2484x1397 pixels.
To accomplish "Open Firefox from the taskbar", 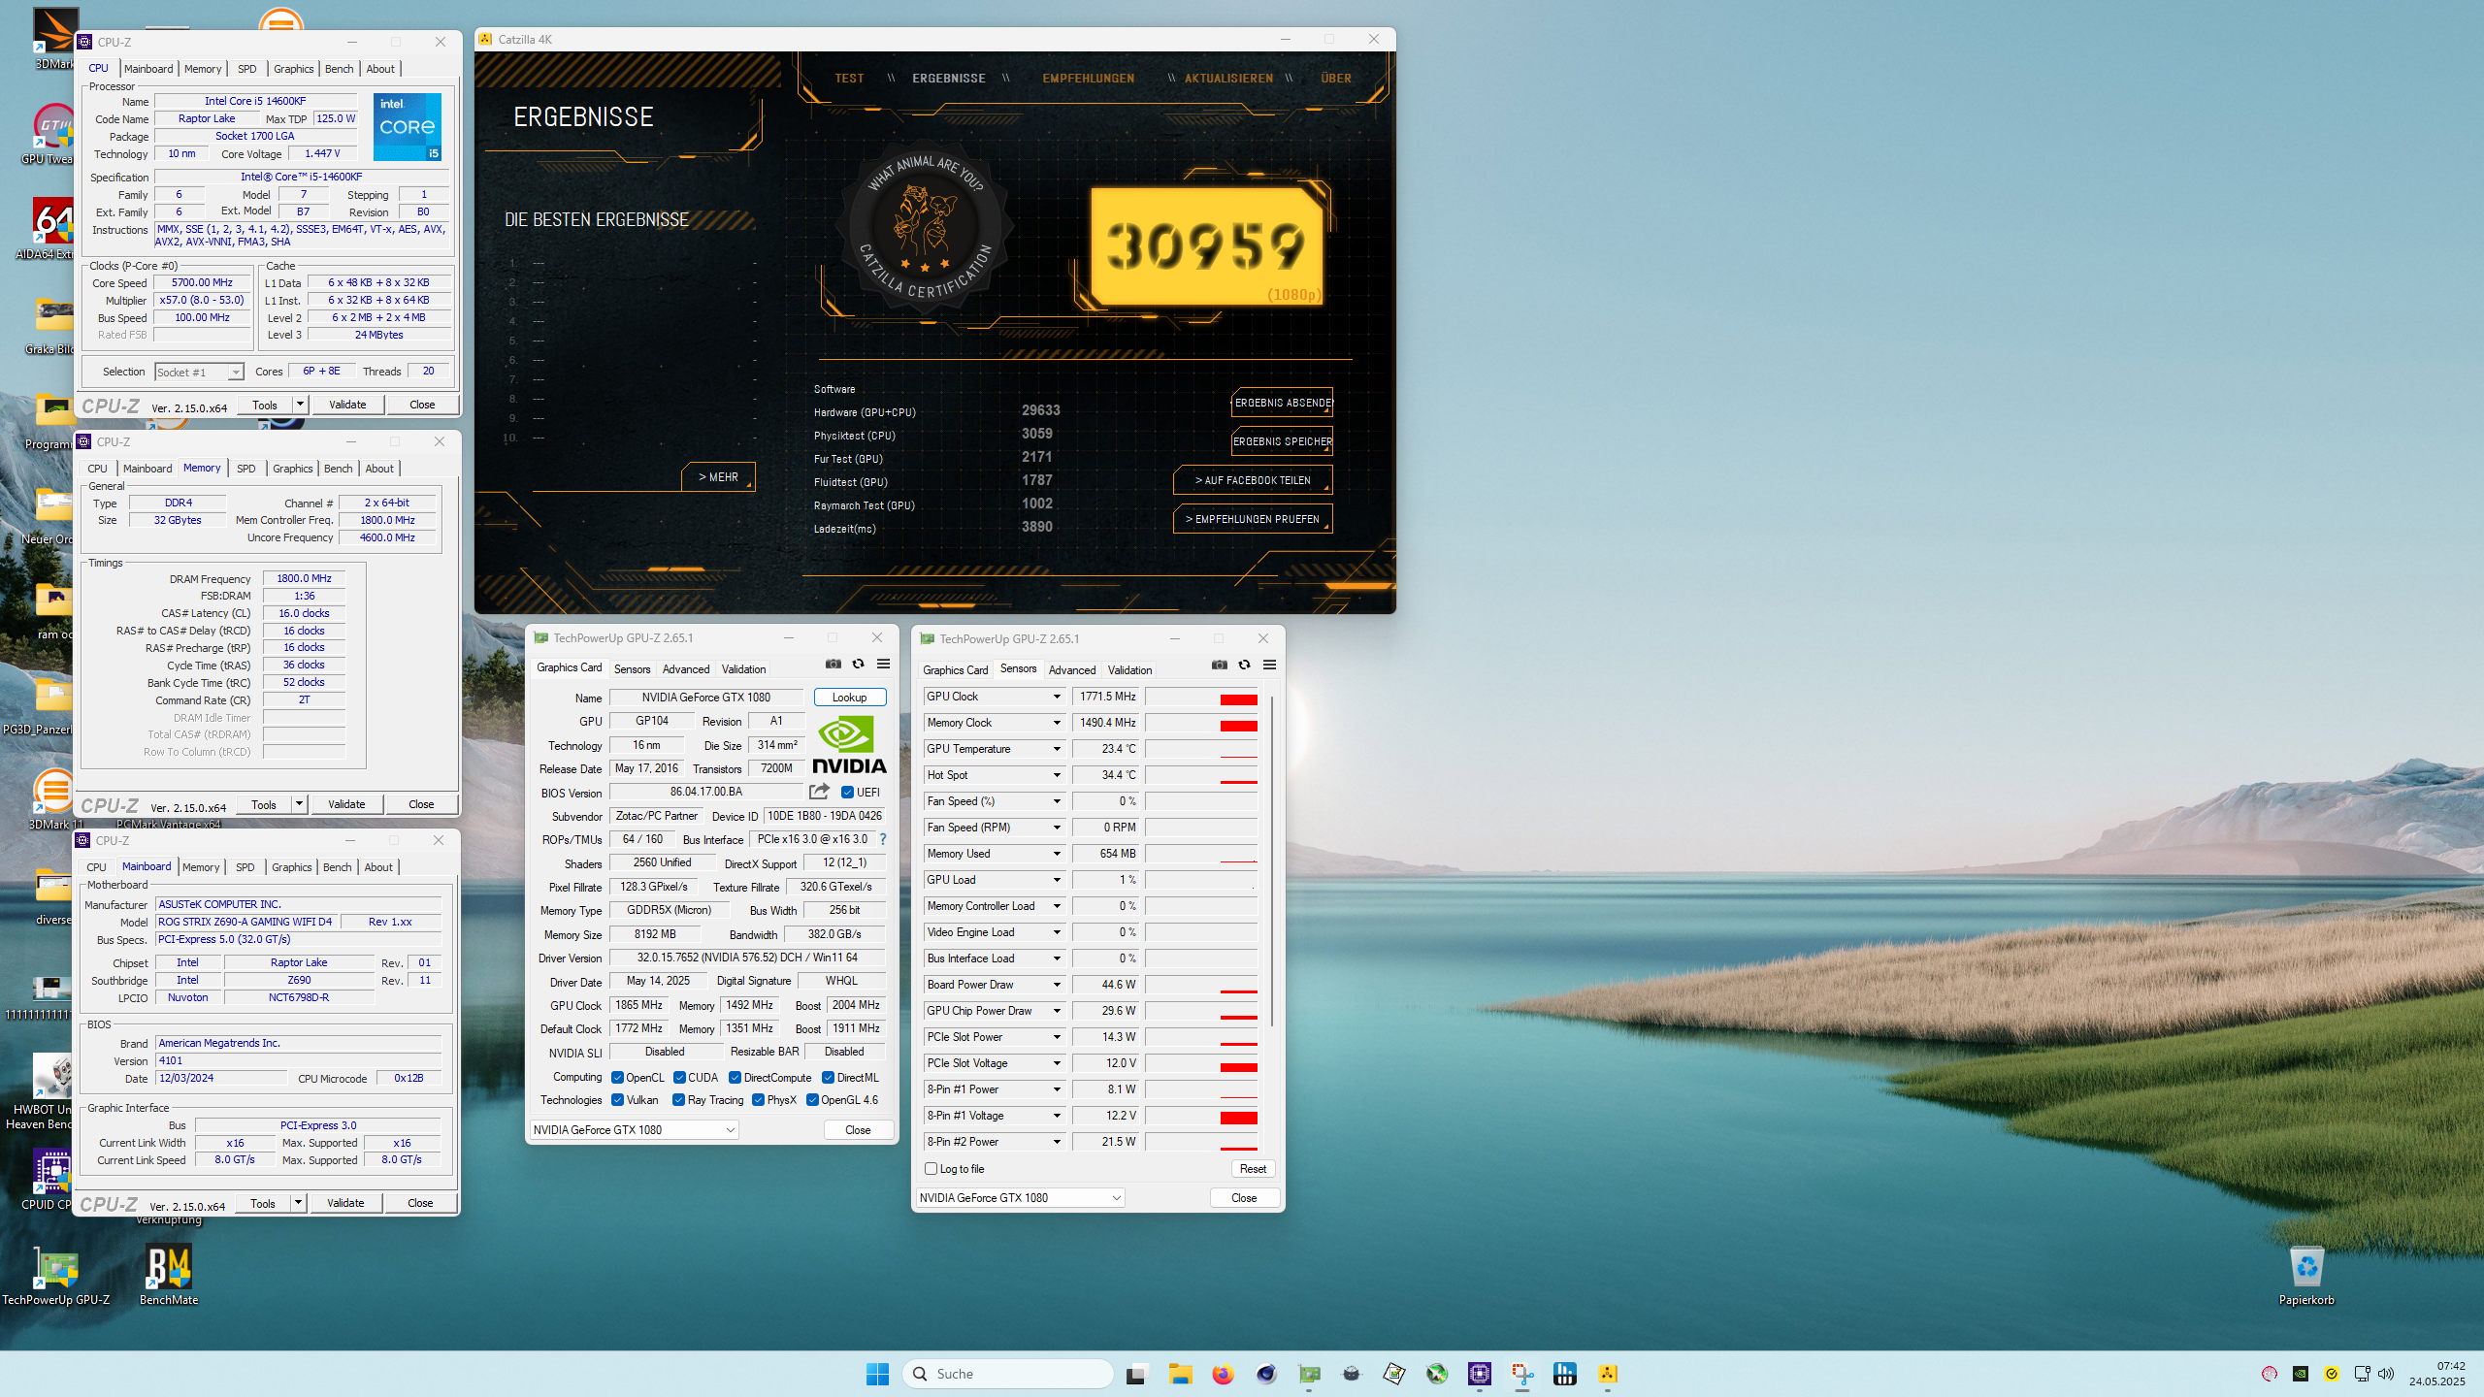I will [x=1223, y=1374].
